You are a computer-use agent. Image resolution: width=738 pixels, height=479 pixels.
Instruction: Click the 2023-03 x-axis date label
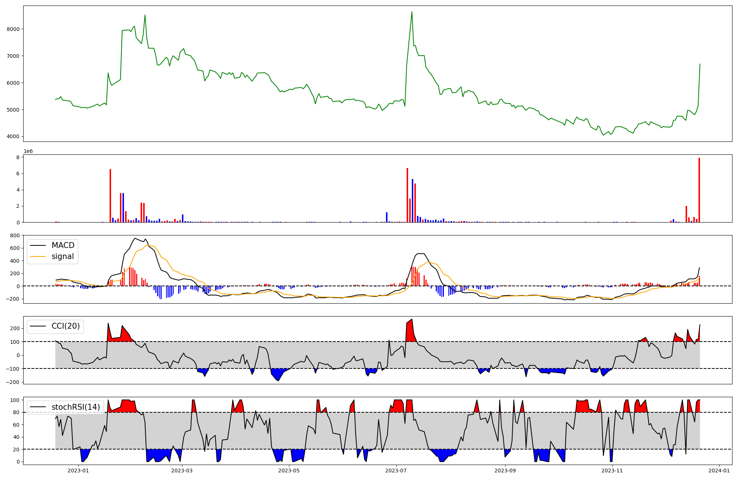coord(182,470)
